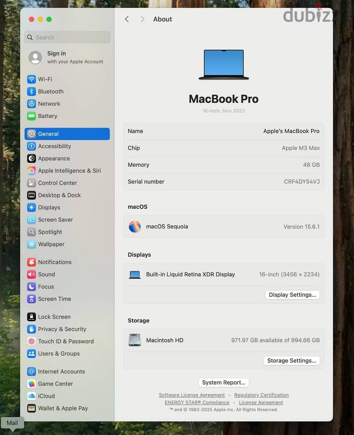Click the Macintosh HD drive icon
The height and width of the screenshot is (435, 354).
pyautogui.click(x=135, y=340)
